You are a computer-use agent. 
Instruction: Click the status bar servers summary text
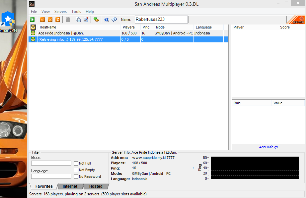pos(88,194)
